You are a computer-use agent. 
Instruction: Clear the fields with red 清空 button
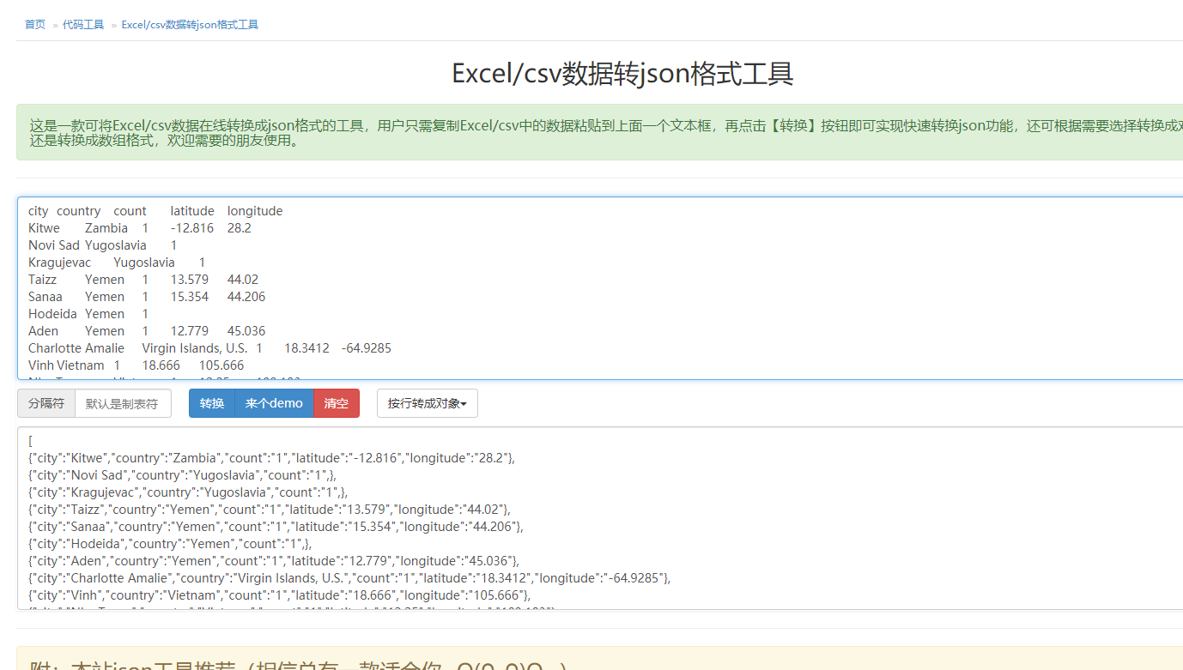tap(337, 403)
